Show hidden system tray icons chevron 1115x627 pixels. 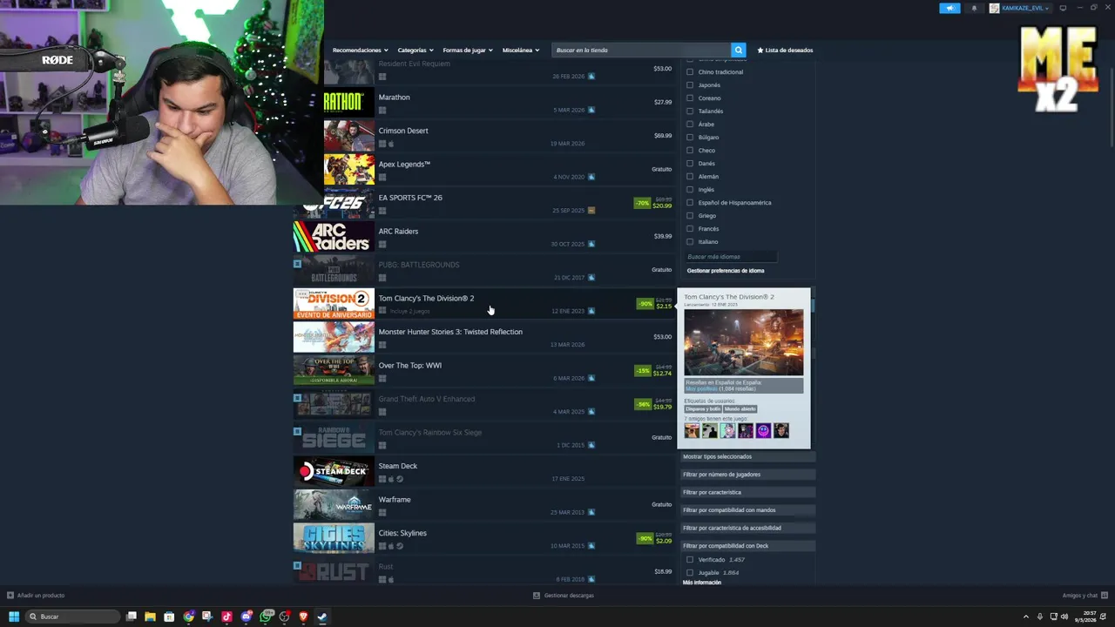coord(1025,617)
